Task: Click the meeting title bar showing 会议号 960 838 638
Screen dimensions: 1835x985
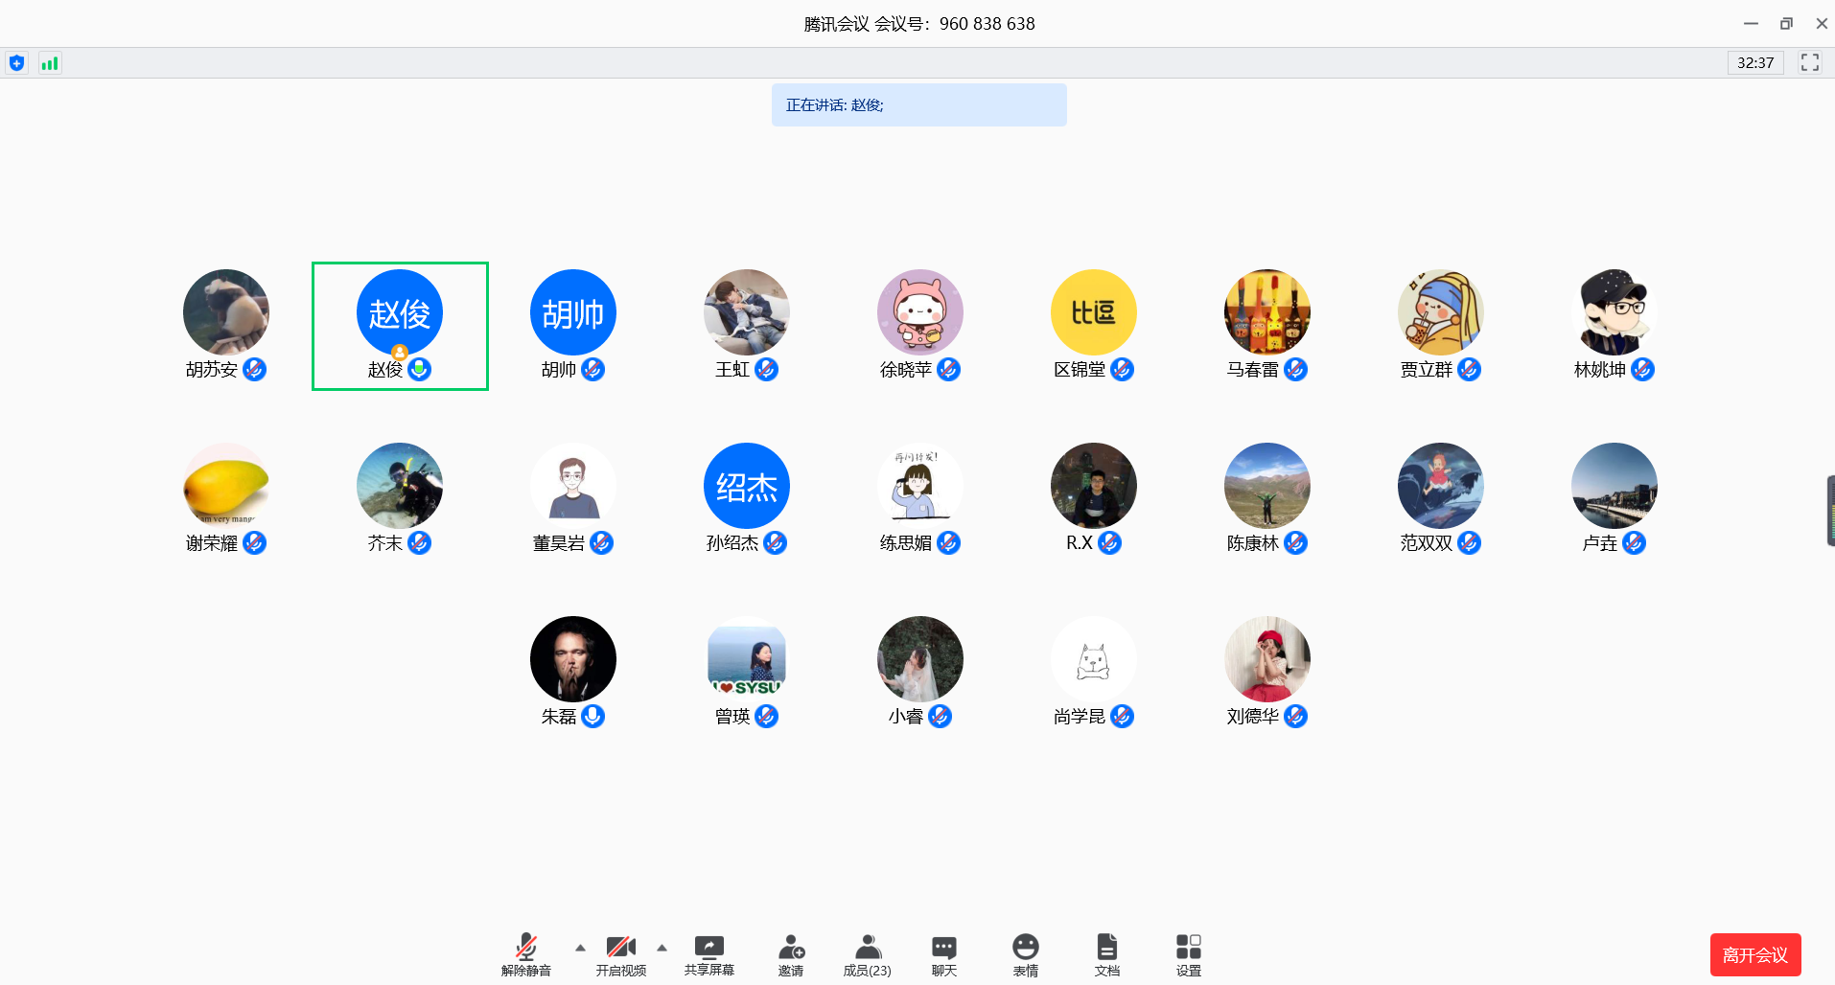Action: [x=917, y=23]
